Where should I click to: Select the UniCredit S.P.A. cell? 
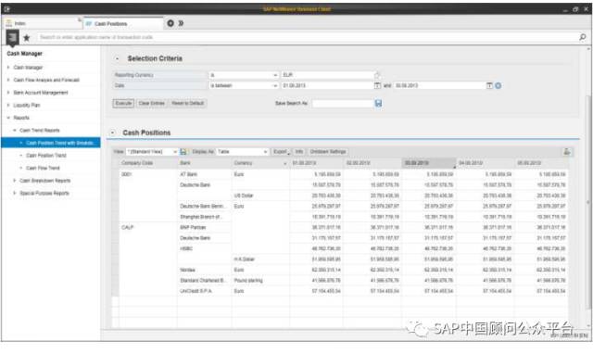(204, 291)
